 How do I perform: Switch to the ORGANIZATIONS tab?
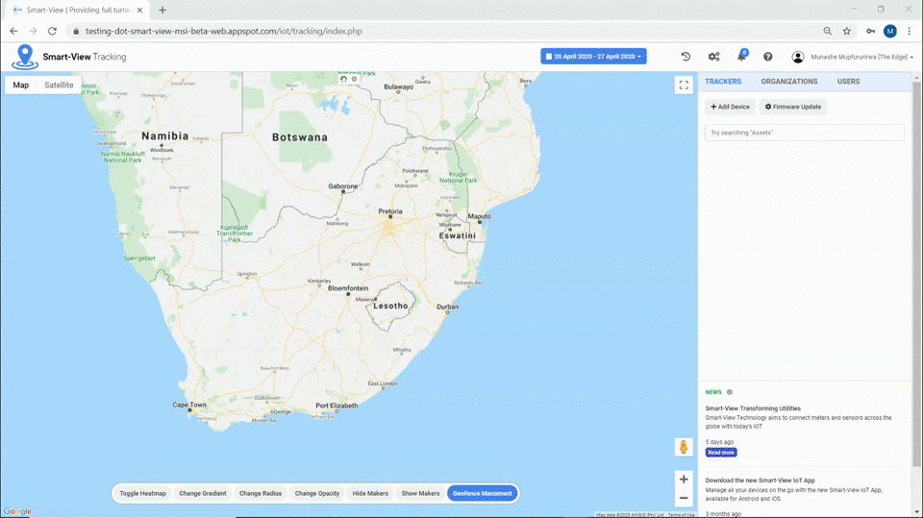coord(788,82)
